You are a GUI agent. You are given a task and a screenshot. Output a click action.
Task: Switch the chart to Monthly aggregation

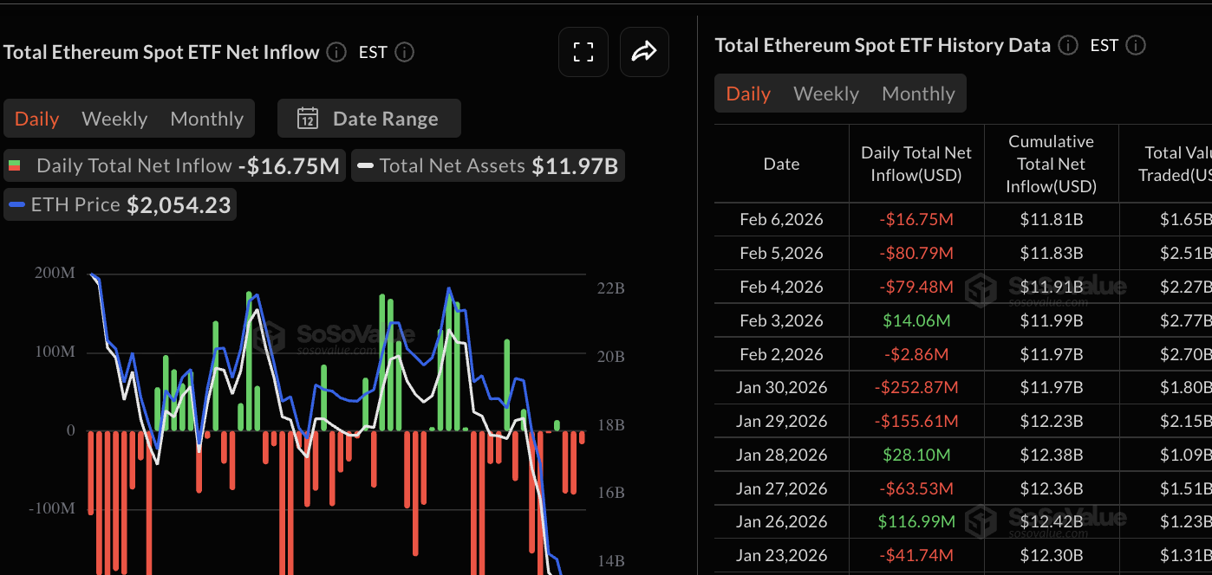click(206, 118)
